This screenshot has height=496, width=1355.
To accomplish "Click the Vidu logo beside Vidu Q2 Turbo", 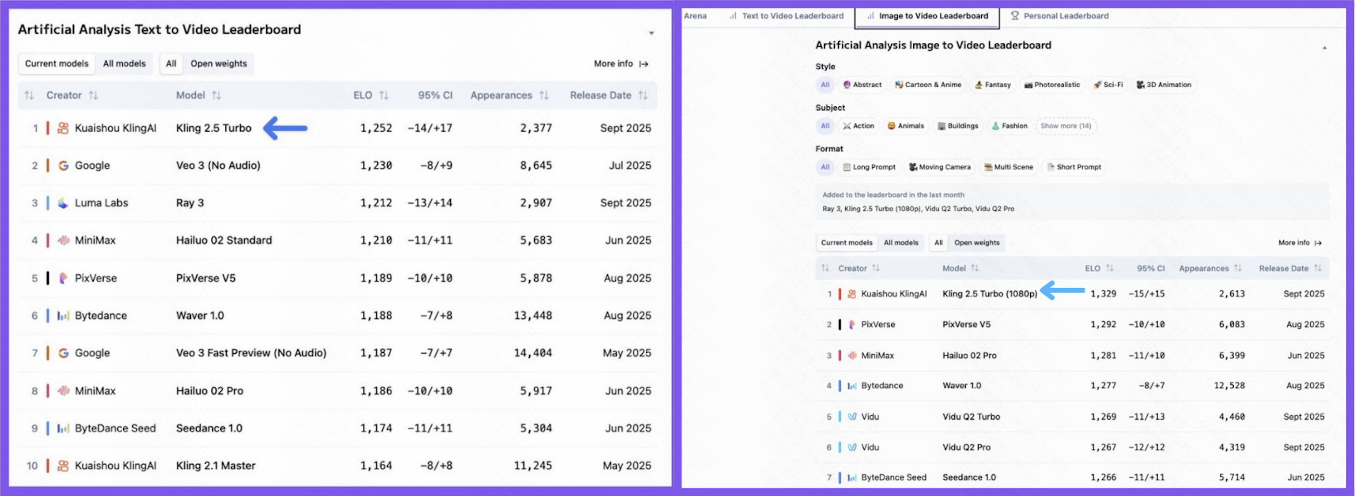I will 852,417.
